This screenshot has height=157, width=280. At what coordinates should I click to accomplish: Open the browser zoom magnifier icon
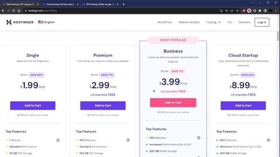pyautogui.click(x=227, y=10)
